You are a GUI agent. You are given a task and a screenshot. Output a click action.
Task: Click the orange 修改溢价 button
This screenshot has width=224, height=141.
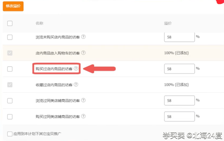pyautogui.click(x=13, y=6)
